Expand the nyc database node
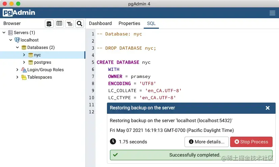The width and height of the screenshot is (279, 167). pos(24,55)
